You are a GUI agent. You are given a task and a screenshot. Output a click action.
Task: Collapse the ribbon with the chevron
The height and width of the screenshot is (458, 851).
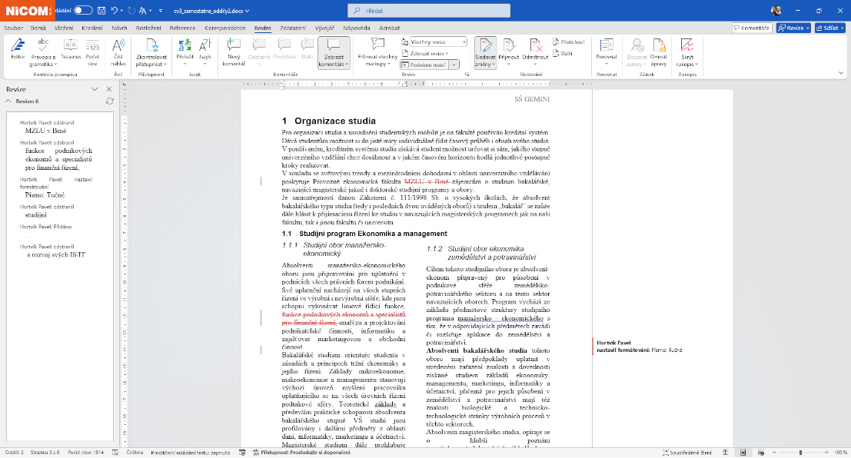point(841,73)
